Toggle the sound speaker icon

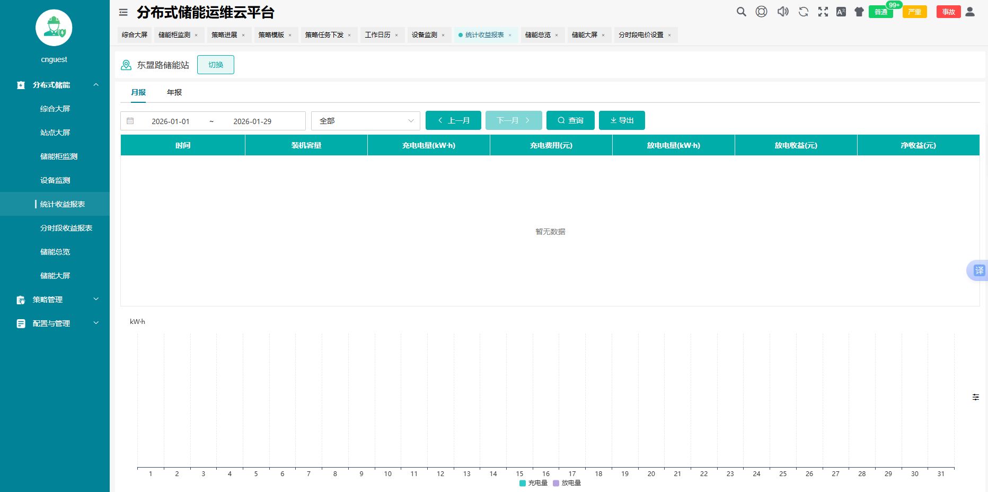coord(782,12)
